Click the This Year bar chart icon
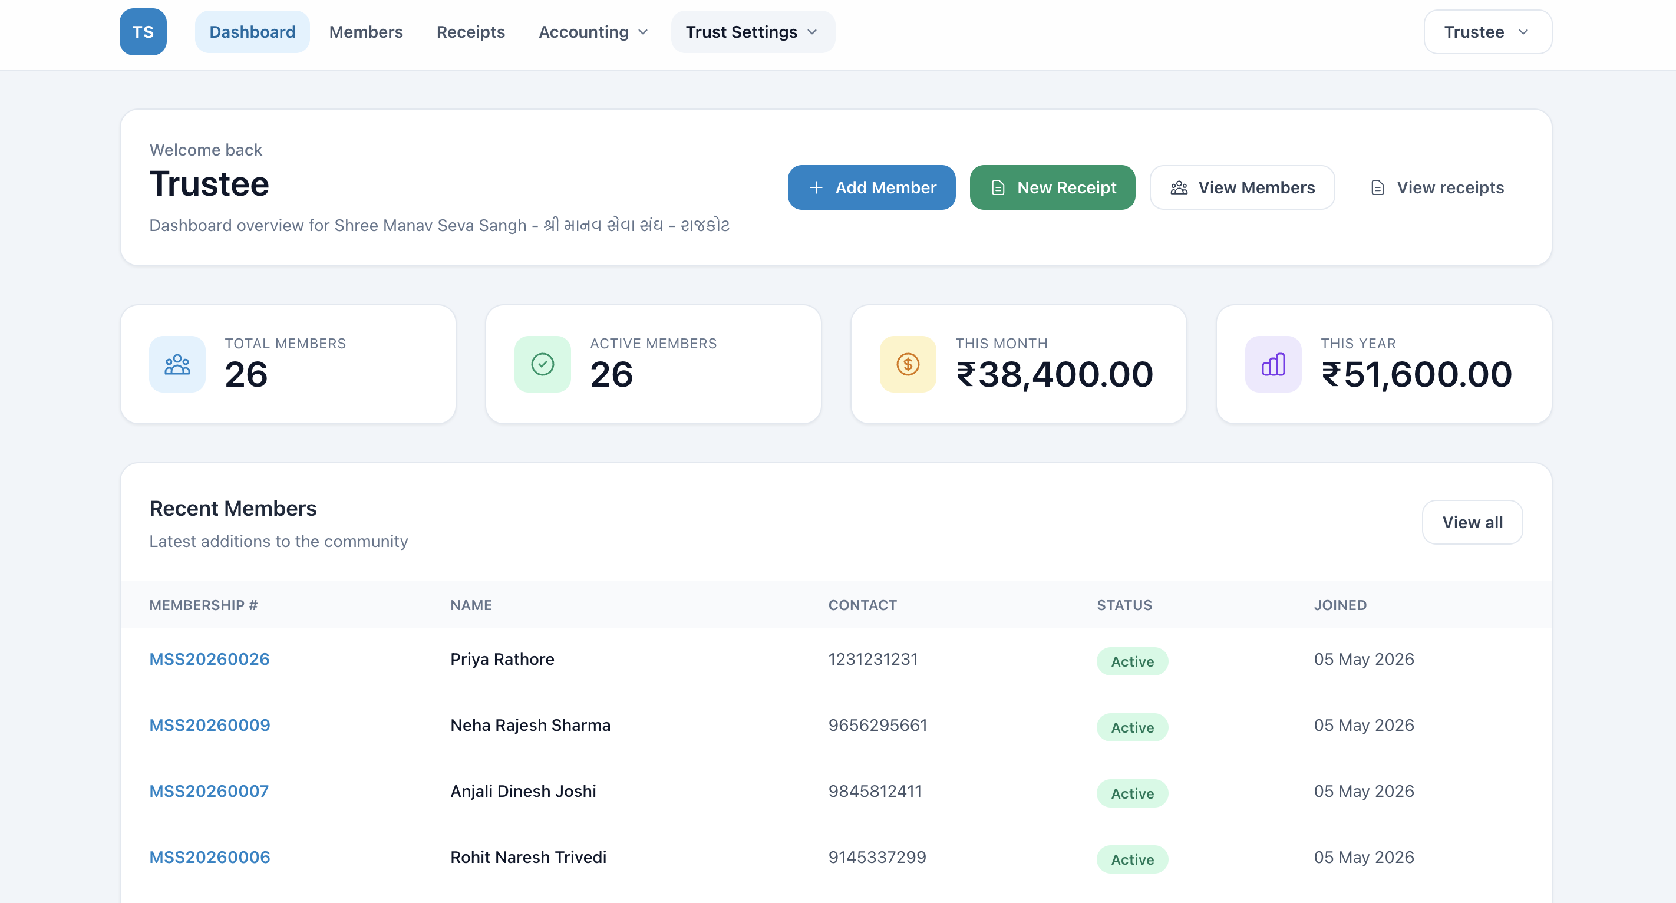The image size is (1676, 903). (1274, 364)
